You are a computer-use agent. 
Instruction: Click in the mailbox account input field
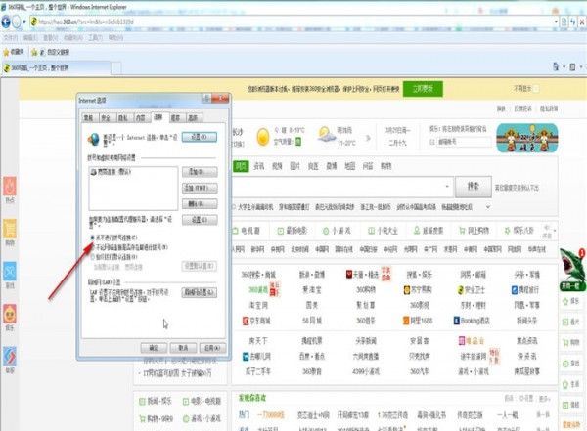pos(464,142)
